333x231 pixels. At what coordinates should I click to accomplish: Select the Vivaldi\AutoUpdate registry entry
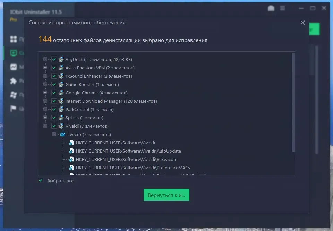(x=128, y=151)
